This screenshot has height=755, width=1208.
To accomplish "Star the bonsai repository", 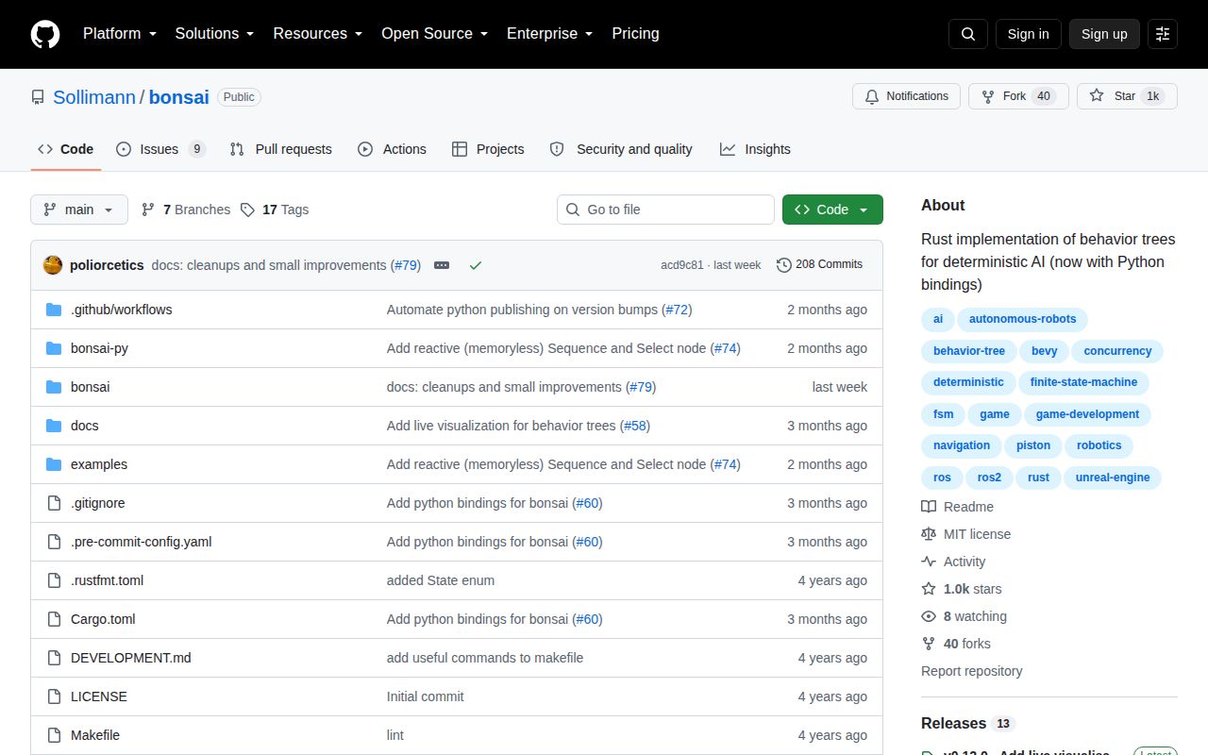I will point(1127,96).
